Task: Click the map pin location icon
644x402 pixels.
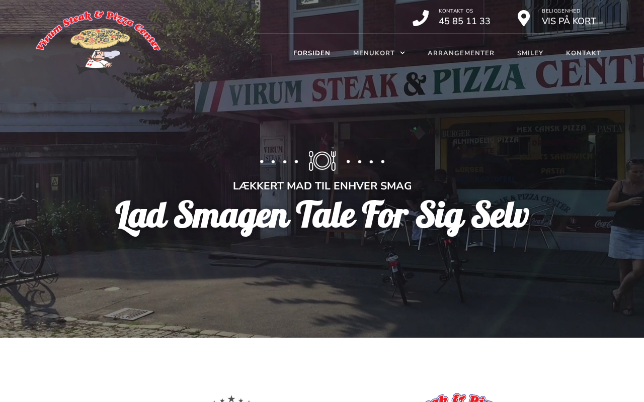Action: (x=524, y=18)
